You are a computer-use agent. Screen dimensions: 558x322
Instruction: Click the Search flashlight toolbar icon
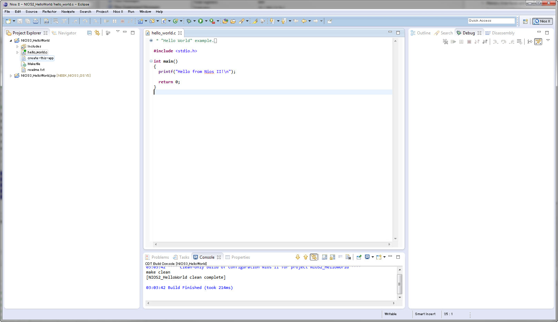click(x=242, y=21)
